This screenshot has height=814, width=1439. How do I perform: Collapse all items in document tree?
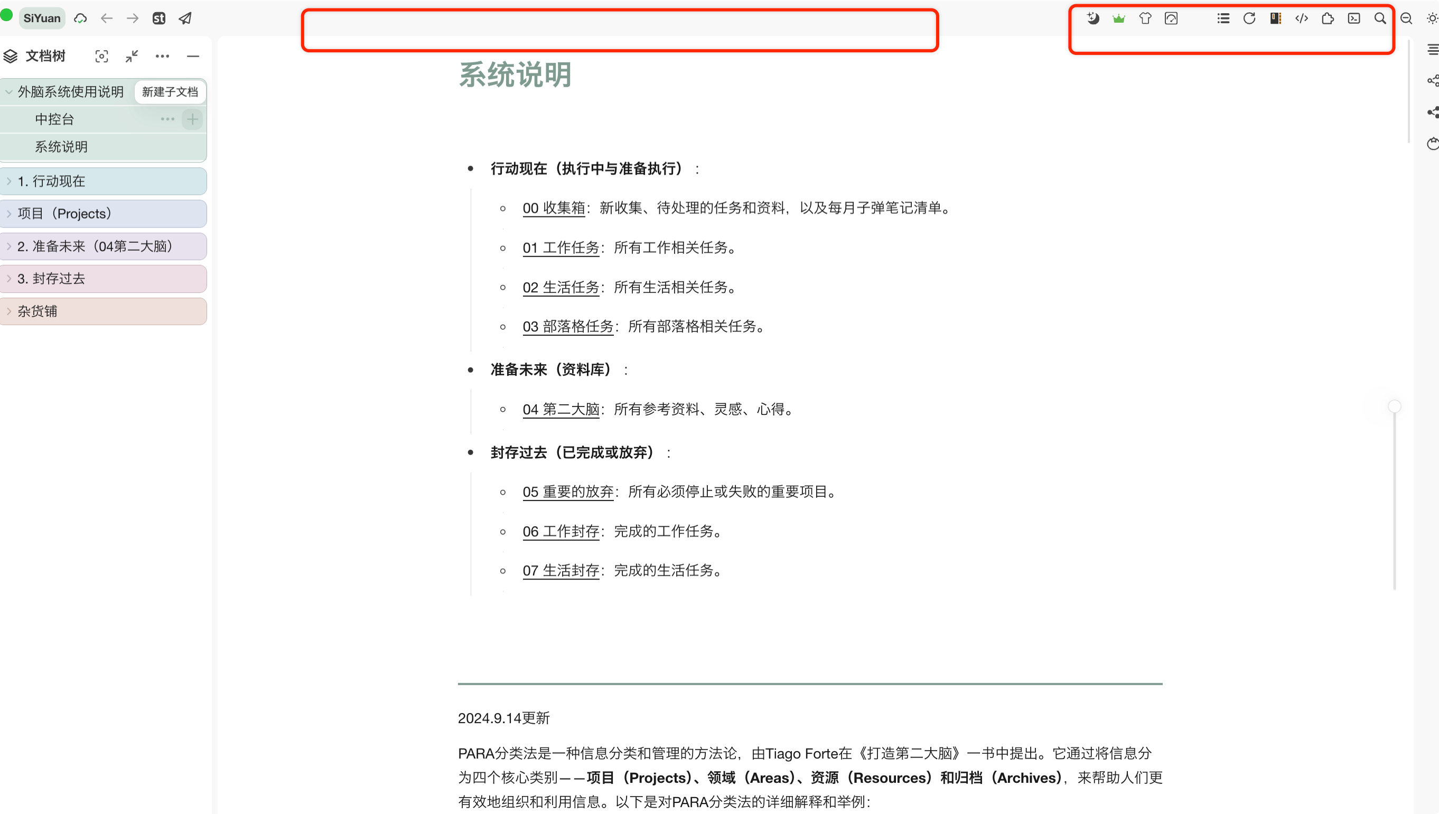point(132,56)
